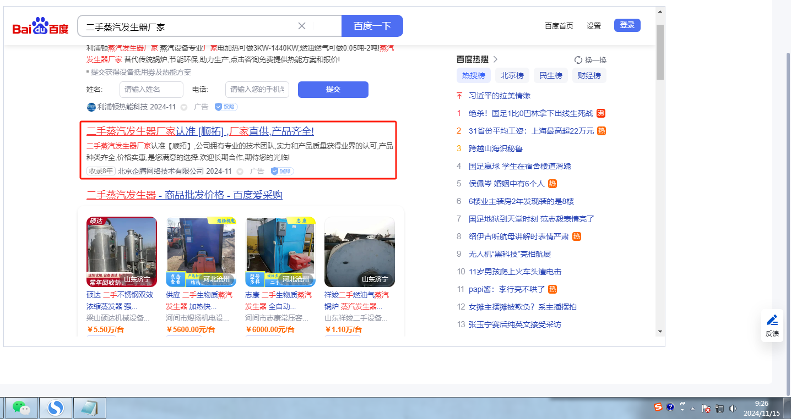Click the ¥6000.00元/台 price

(270, 330)
